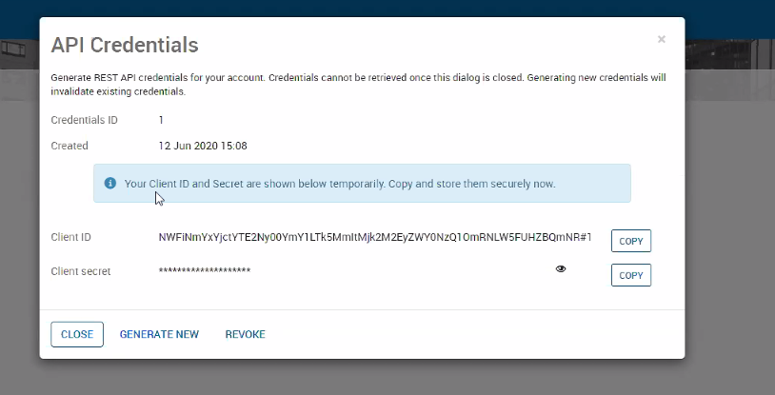Click the masked client secret asterisks

tap(205, 272)
